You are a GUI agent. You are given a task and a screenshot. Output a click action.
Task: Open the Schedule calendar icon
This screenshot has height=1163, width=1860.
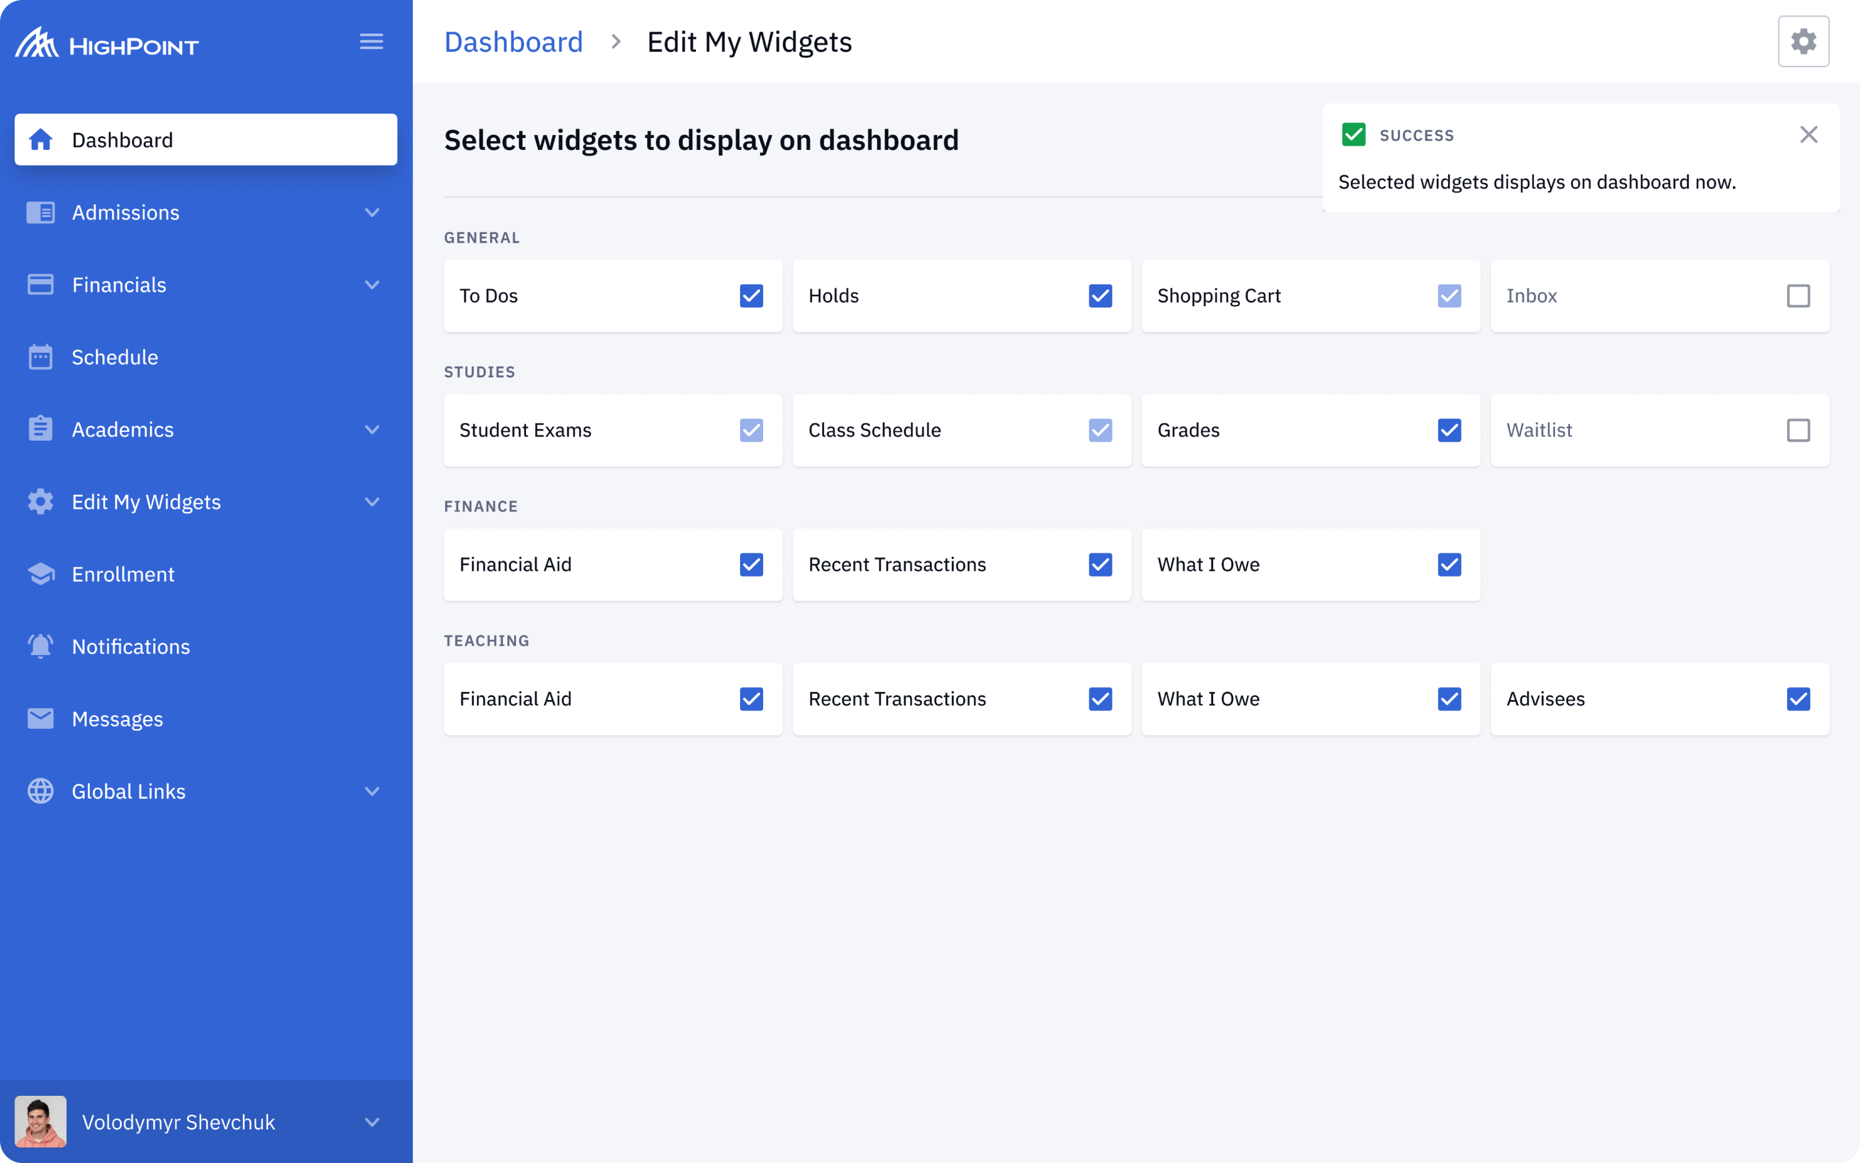[40, 356]
